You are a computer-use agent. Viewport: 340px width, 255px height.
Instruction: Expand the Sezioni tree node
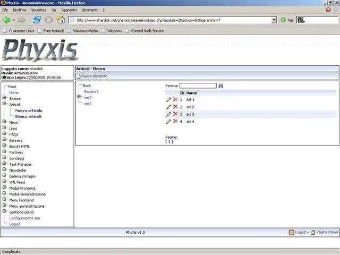4,98
